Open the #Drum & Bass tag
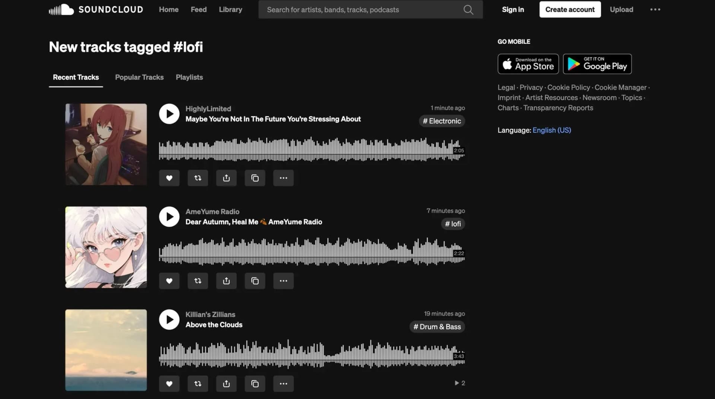 pos(437,327)
